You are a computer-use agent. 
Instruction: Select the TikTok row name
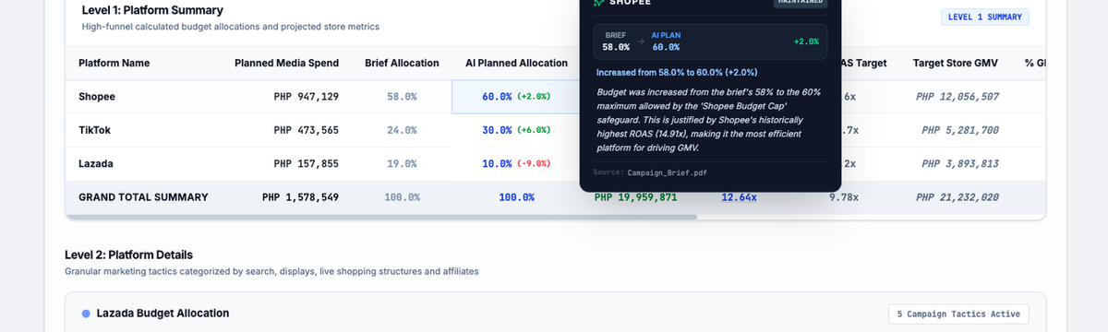(95, 130)
